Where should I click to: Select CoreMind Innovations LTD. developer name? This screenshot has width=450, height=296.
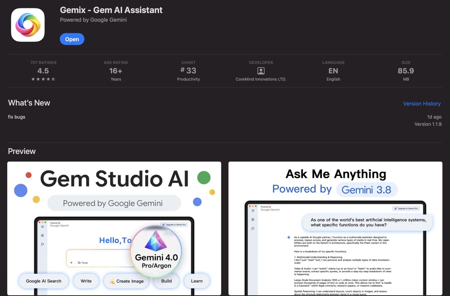tap(261, 79)
